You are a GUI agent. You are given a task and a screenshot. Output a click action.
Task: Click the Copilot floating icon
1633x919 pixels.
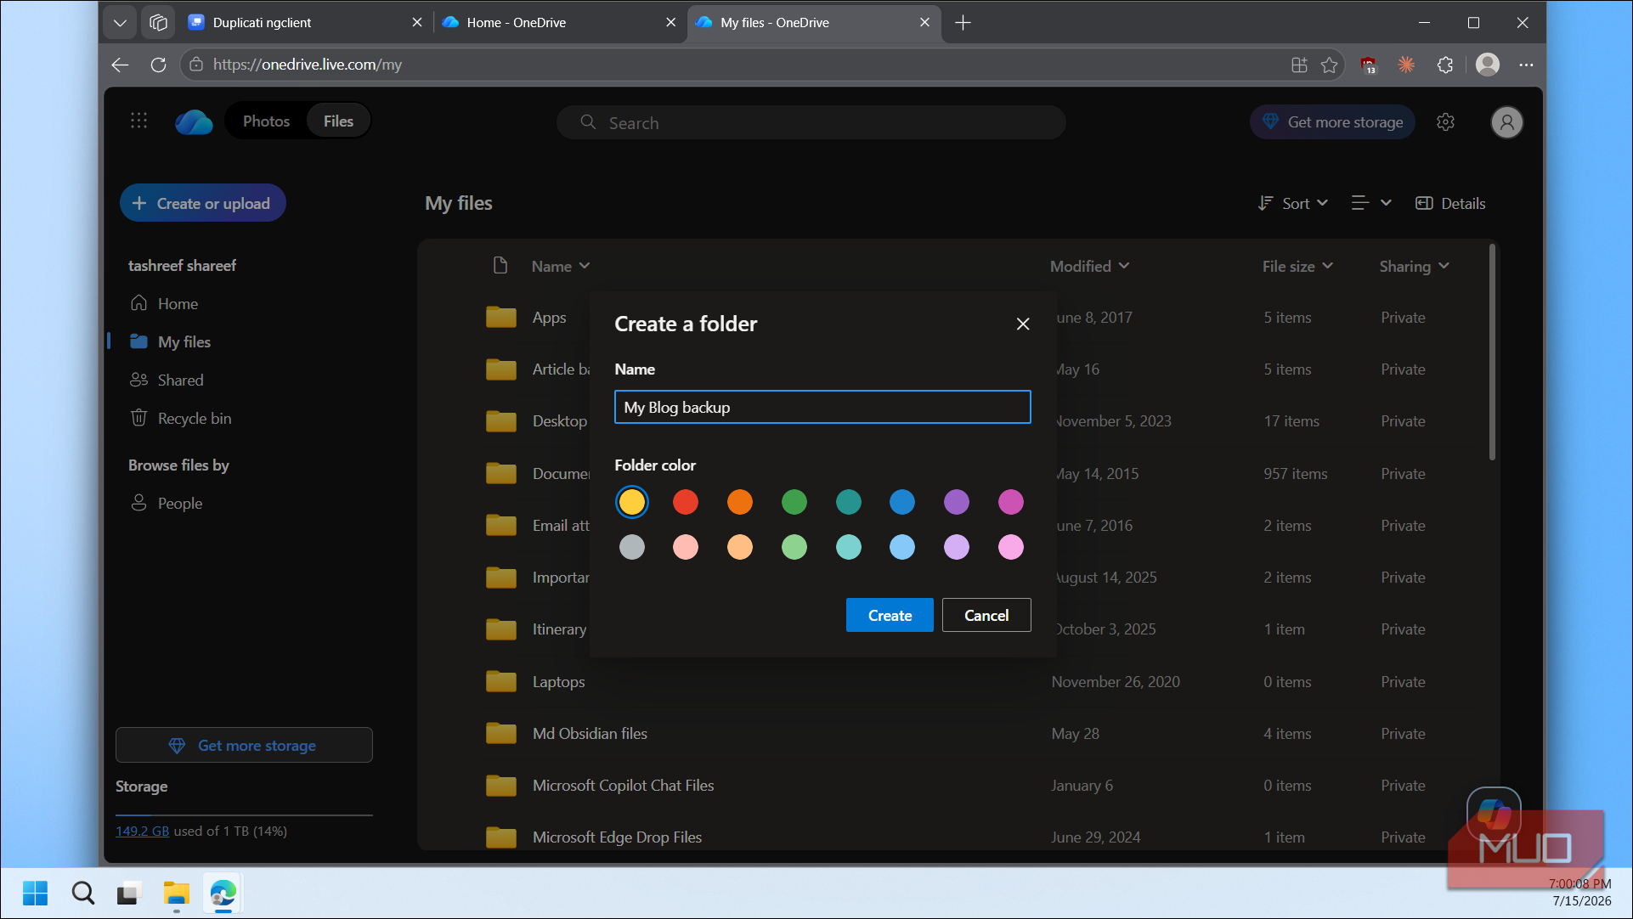[1493, 814]
